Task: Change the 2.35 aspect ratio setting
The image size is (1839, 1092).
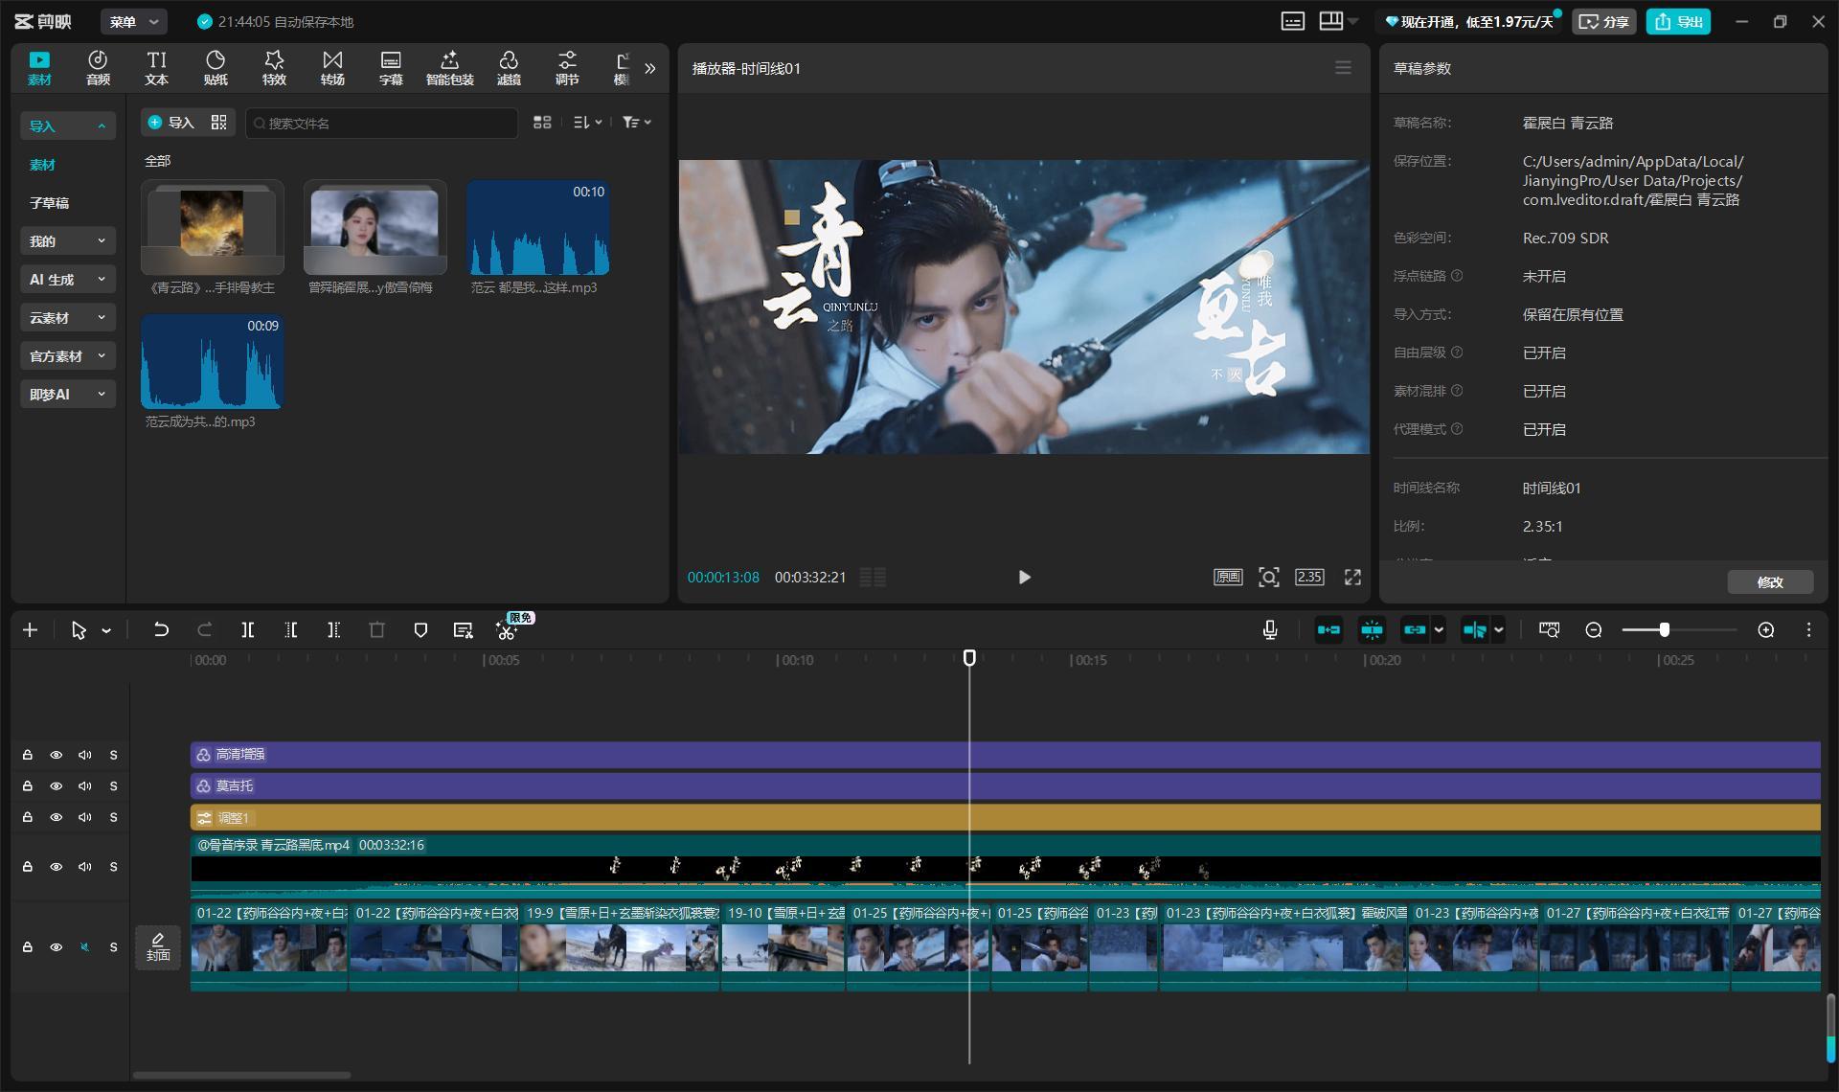Action: point(1309,577)
